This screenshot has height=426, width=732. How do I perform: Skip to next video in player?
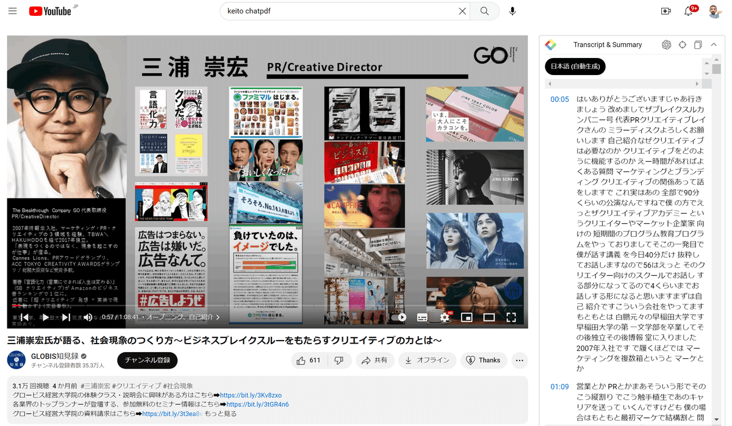pyautogui.click(x=66, y=317)
